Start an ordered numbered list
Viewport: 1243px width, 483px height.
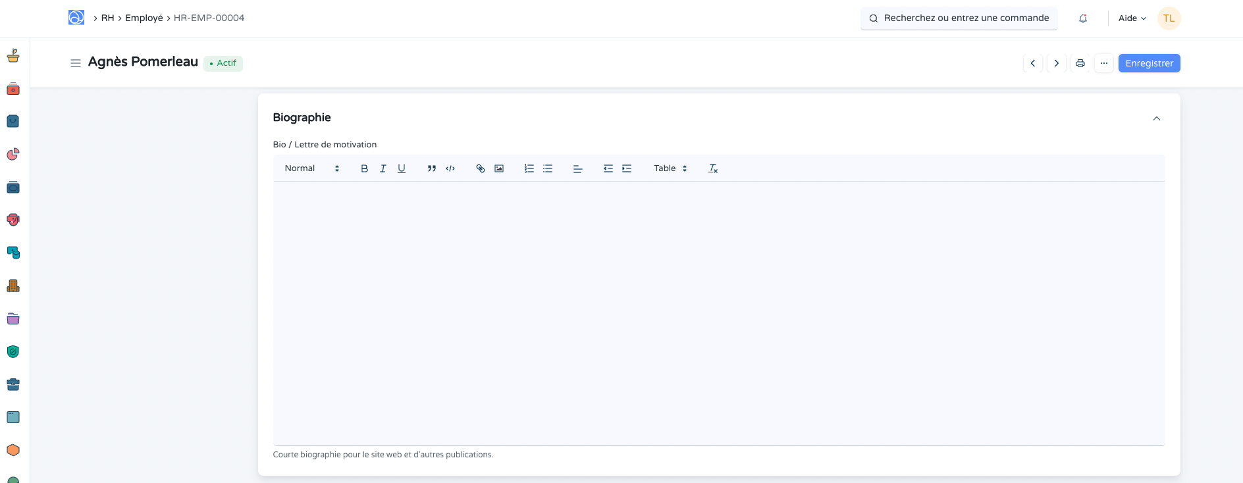pos(529,168)
